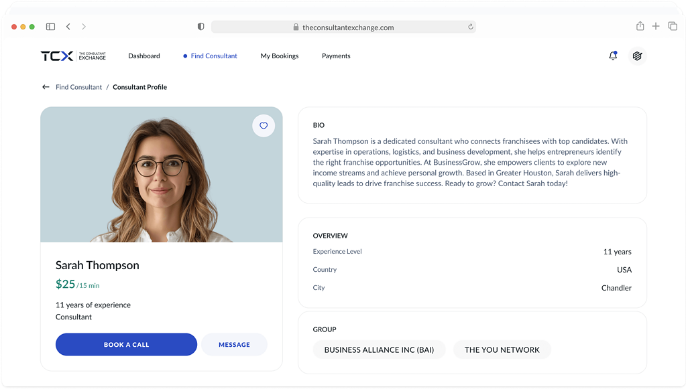The width and height of the screenshot is (686, 389).
Task: Open the Dashboard menu item
Action: 144,56
